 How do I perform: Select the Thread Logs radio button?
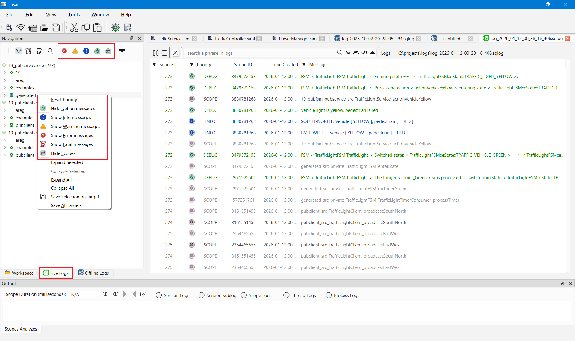286,295
